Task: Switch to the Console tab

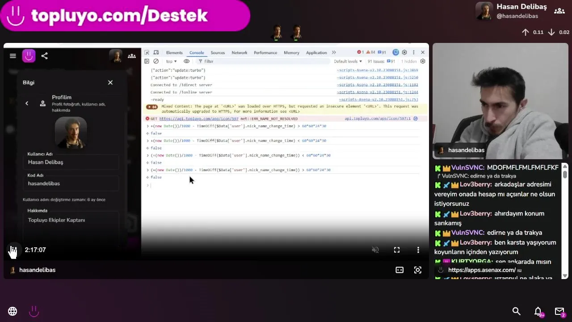Action: (x=197, y=53)
